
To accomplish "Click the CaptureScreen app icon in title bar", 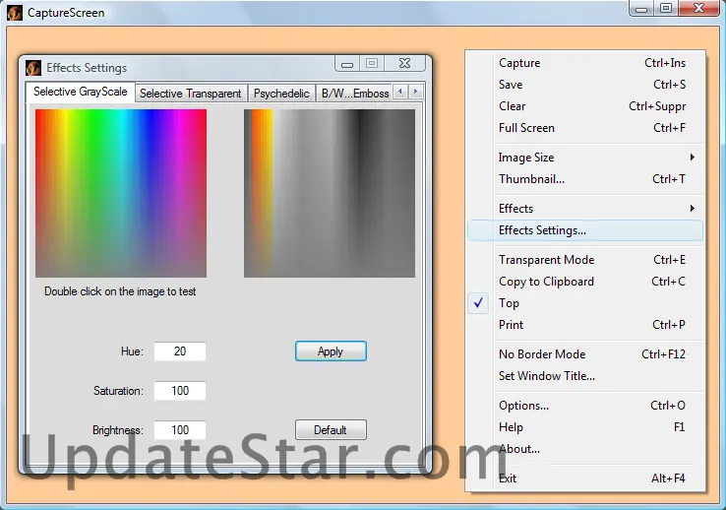I will pyautogui.click(x=15, y=13).
